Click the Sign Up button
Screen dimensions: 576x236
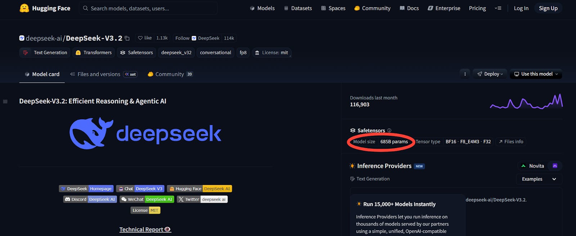tap(548, 8)
